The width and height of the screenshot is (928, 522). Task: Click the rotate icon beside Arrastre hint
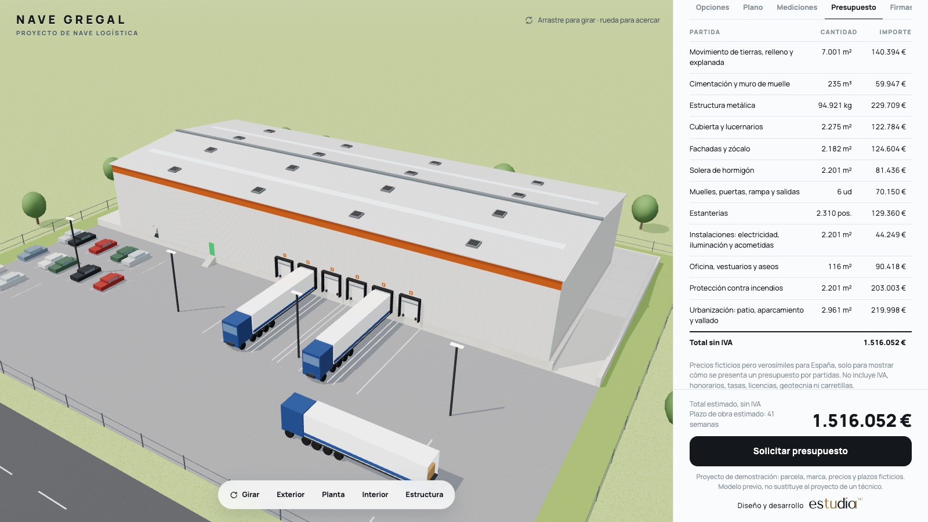pos(529,20)
